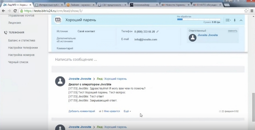Click Добавить комментарий link

[x=82, y=111]
